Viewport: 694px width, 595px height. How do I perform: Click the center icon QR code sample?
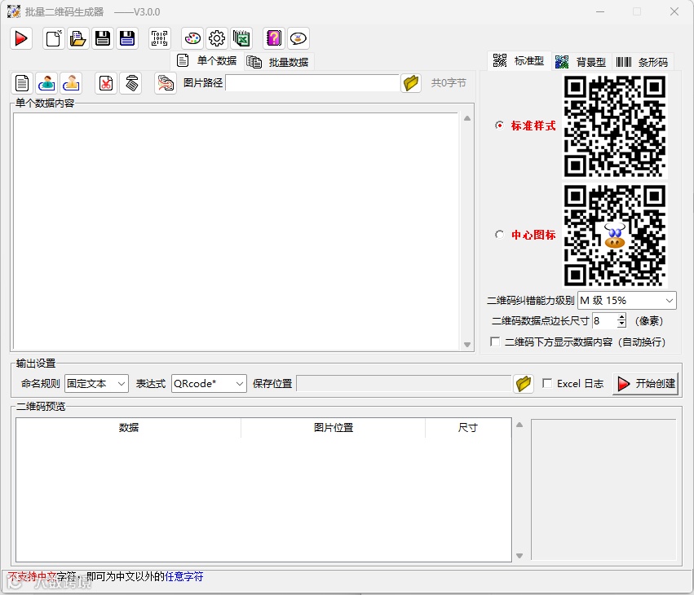point(615,236)
